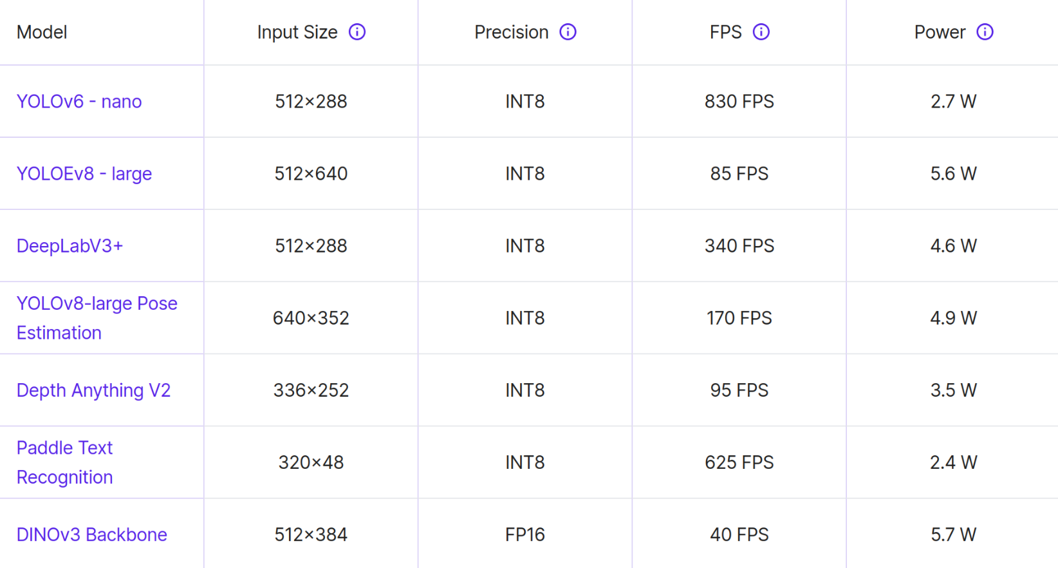Open the YOLOEv8 - large model link

pyautogui.click(x=84, y=174)
